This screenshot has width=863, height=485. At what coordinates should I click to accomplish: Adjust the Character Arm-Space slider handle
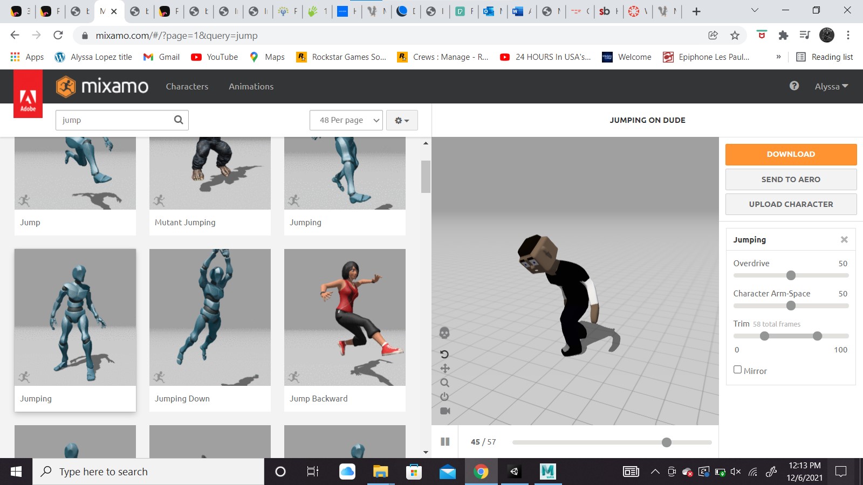pyautogui.click(x=791, y=306)
